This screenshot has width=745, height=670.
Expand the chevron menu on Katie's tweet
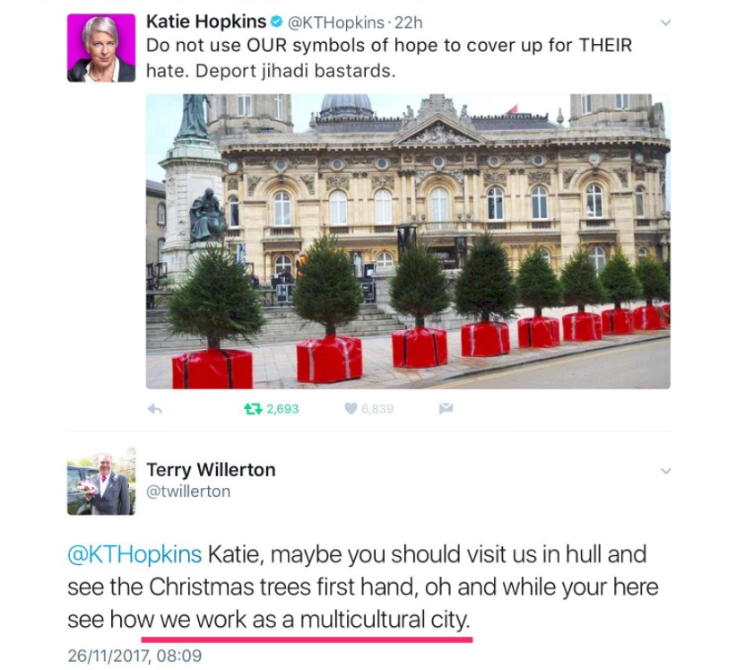[666, 22]
